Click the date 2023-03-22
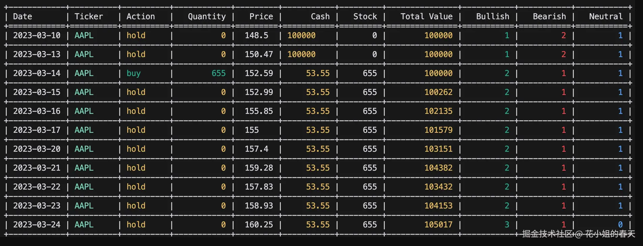Image resolution: width=643 pixels, height=246 pixels. [37, 187]
